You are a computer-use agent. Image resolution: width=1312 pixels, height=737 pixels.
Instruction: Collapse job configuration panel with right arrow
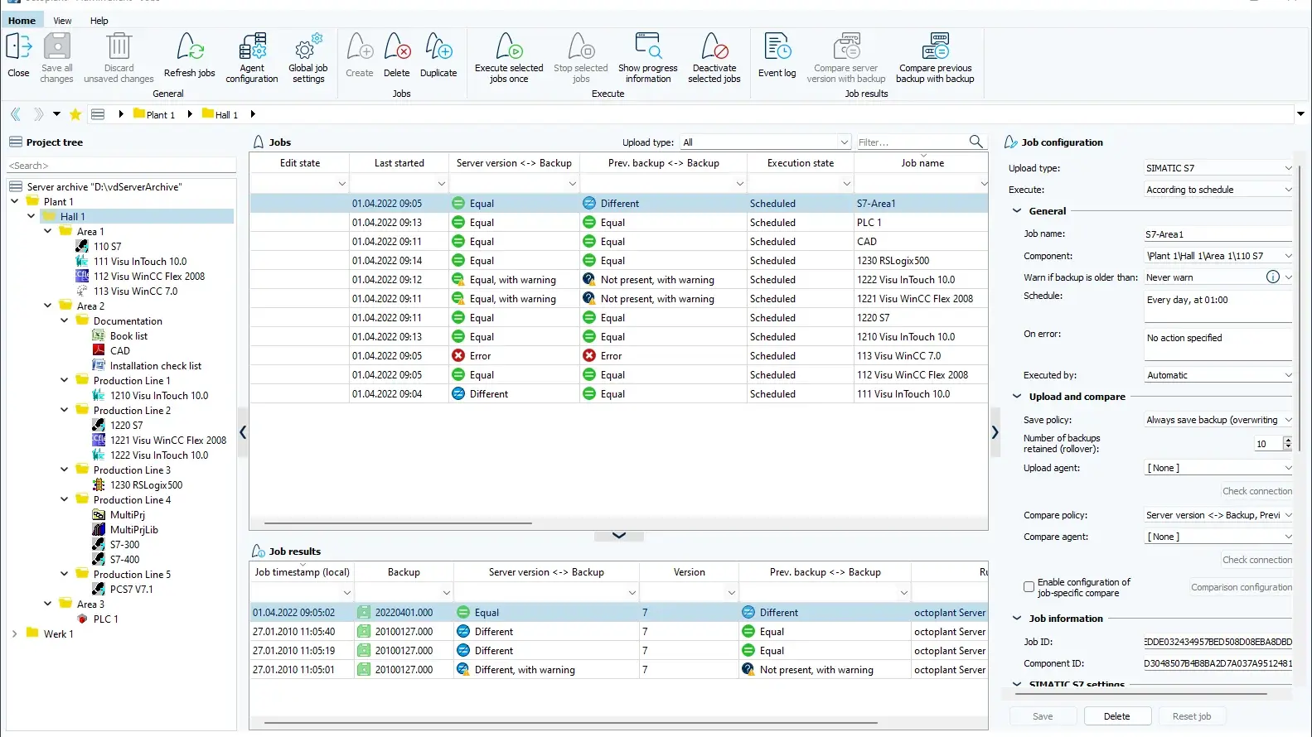[995, 431]
